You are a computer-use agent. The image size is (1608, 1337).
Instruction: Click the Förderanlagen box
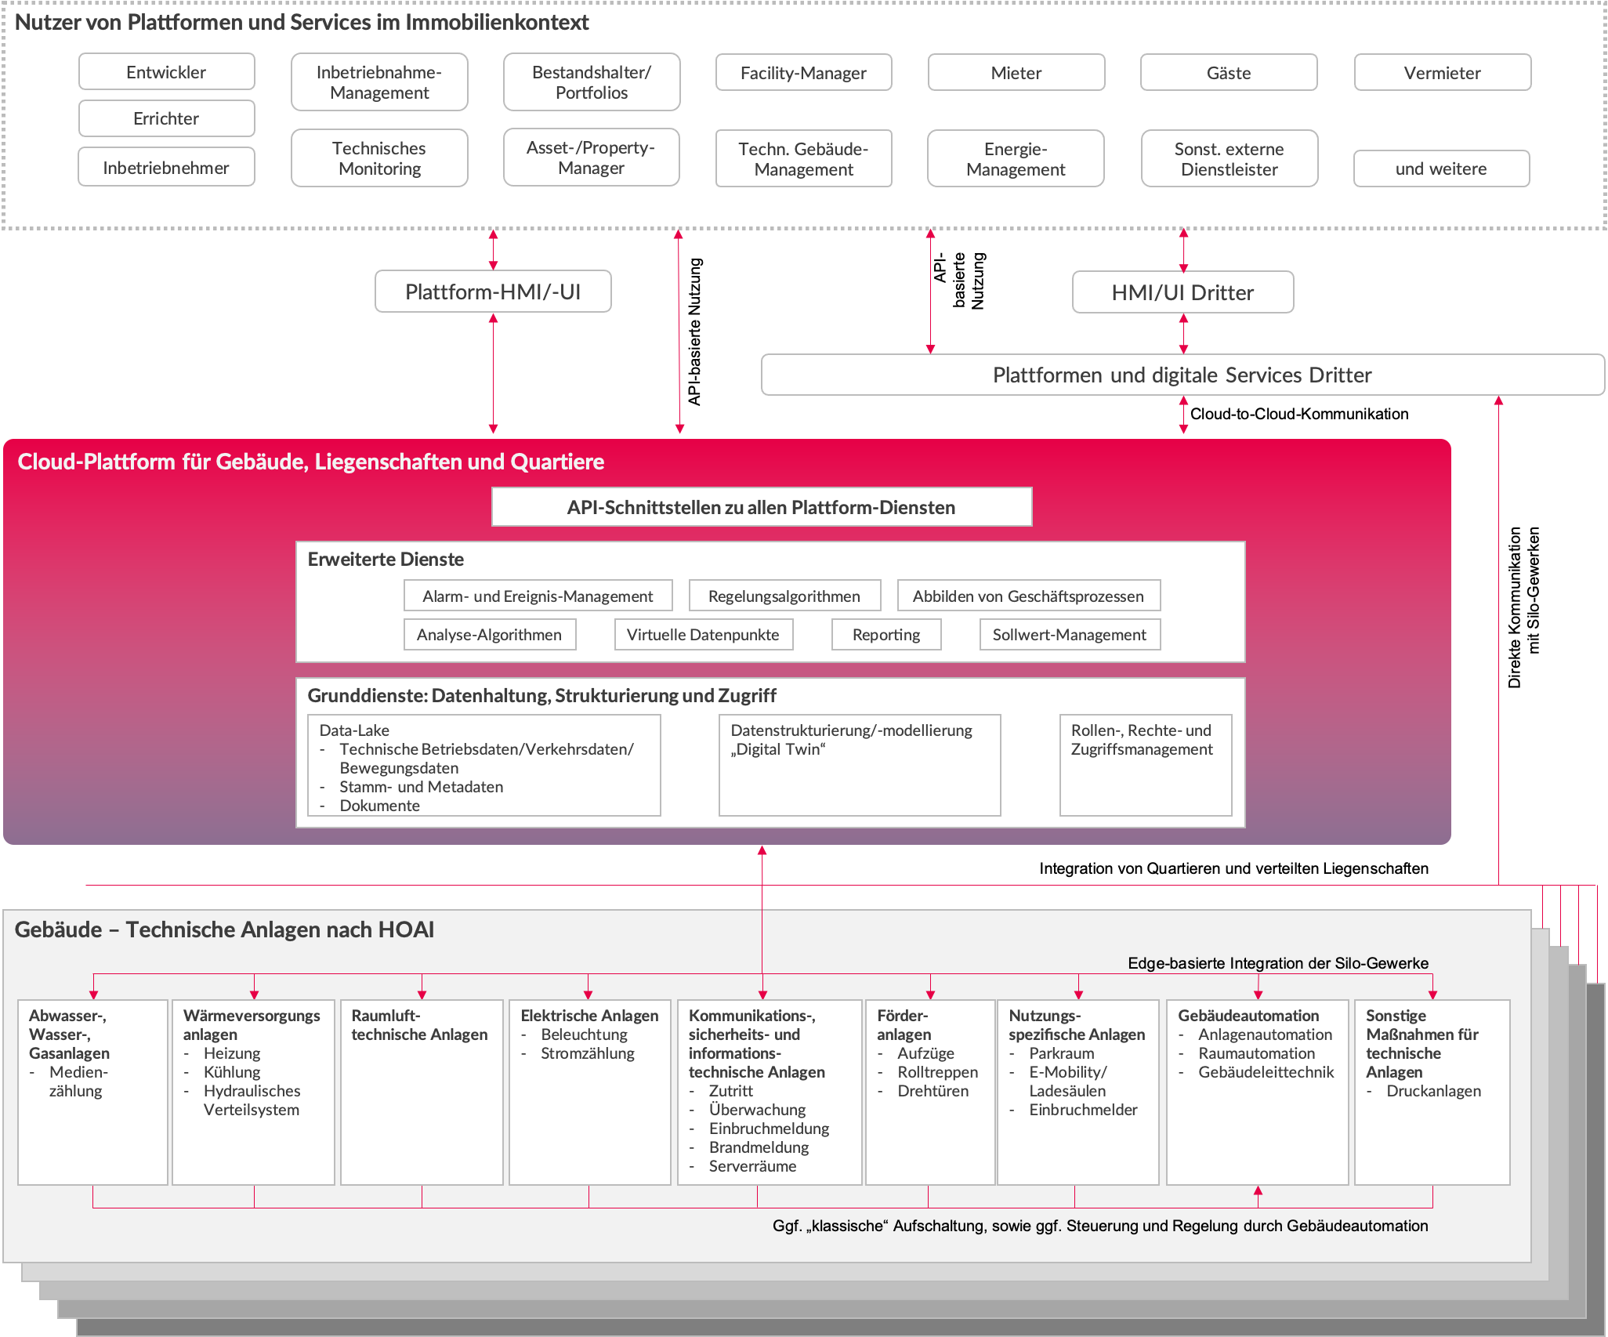click(x=929, y=1091)
